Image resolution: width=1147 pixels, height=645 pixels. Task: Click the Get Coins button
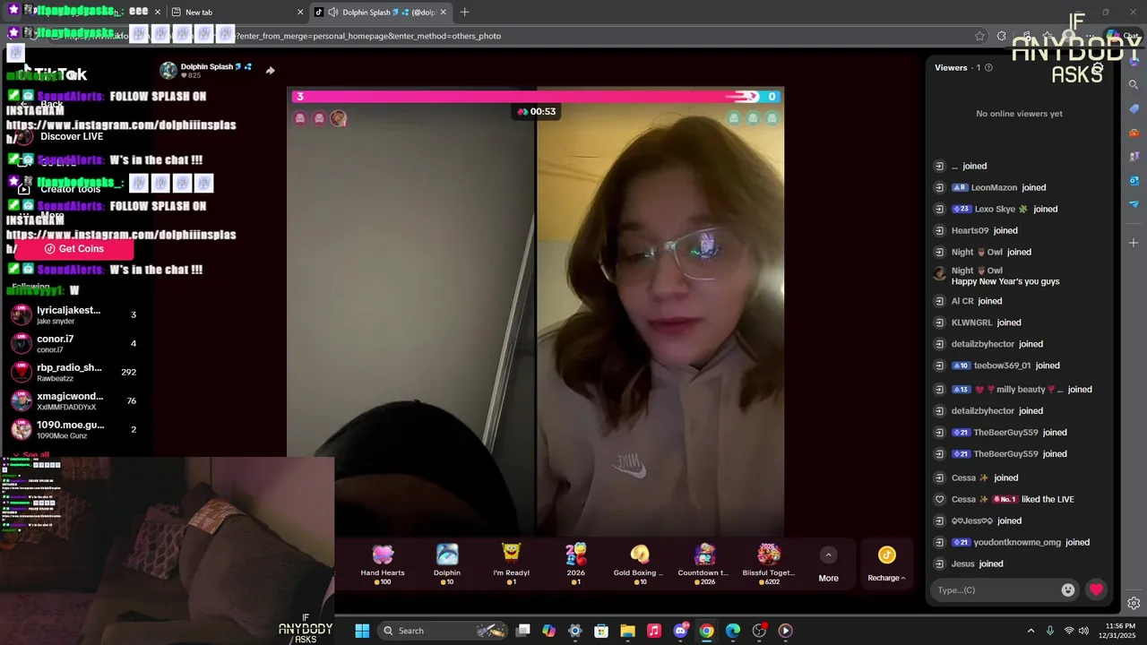[74, 248]
